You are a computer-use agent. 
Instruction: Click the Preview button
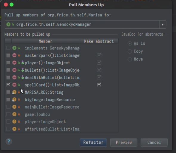coord(124,143)
